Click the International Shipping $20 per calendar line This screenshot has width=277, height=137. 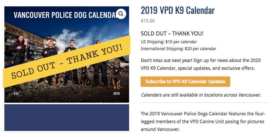tap(178, 49)
